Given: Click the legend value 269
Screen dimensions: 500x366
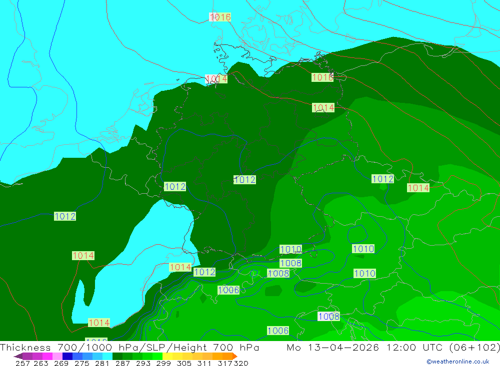Looking at the screenshot, I should (61, 363).
